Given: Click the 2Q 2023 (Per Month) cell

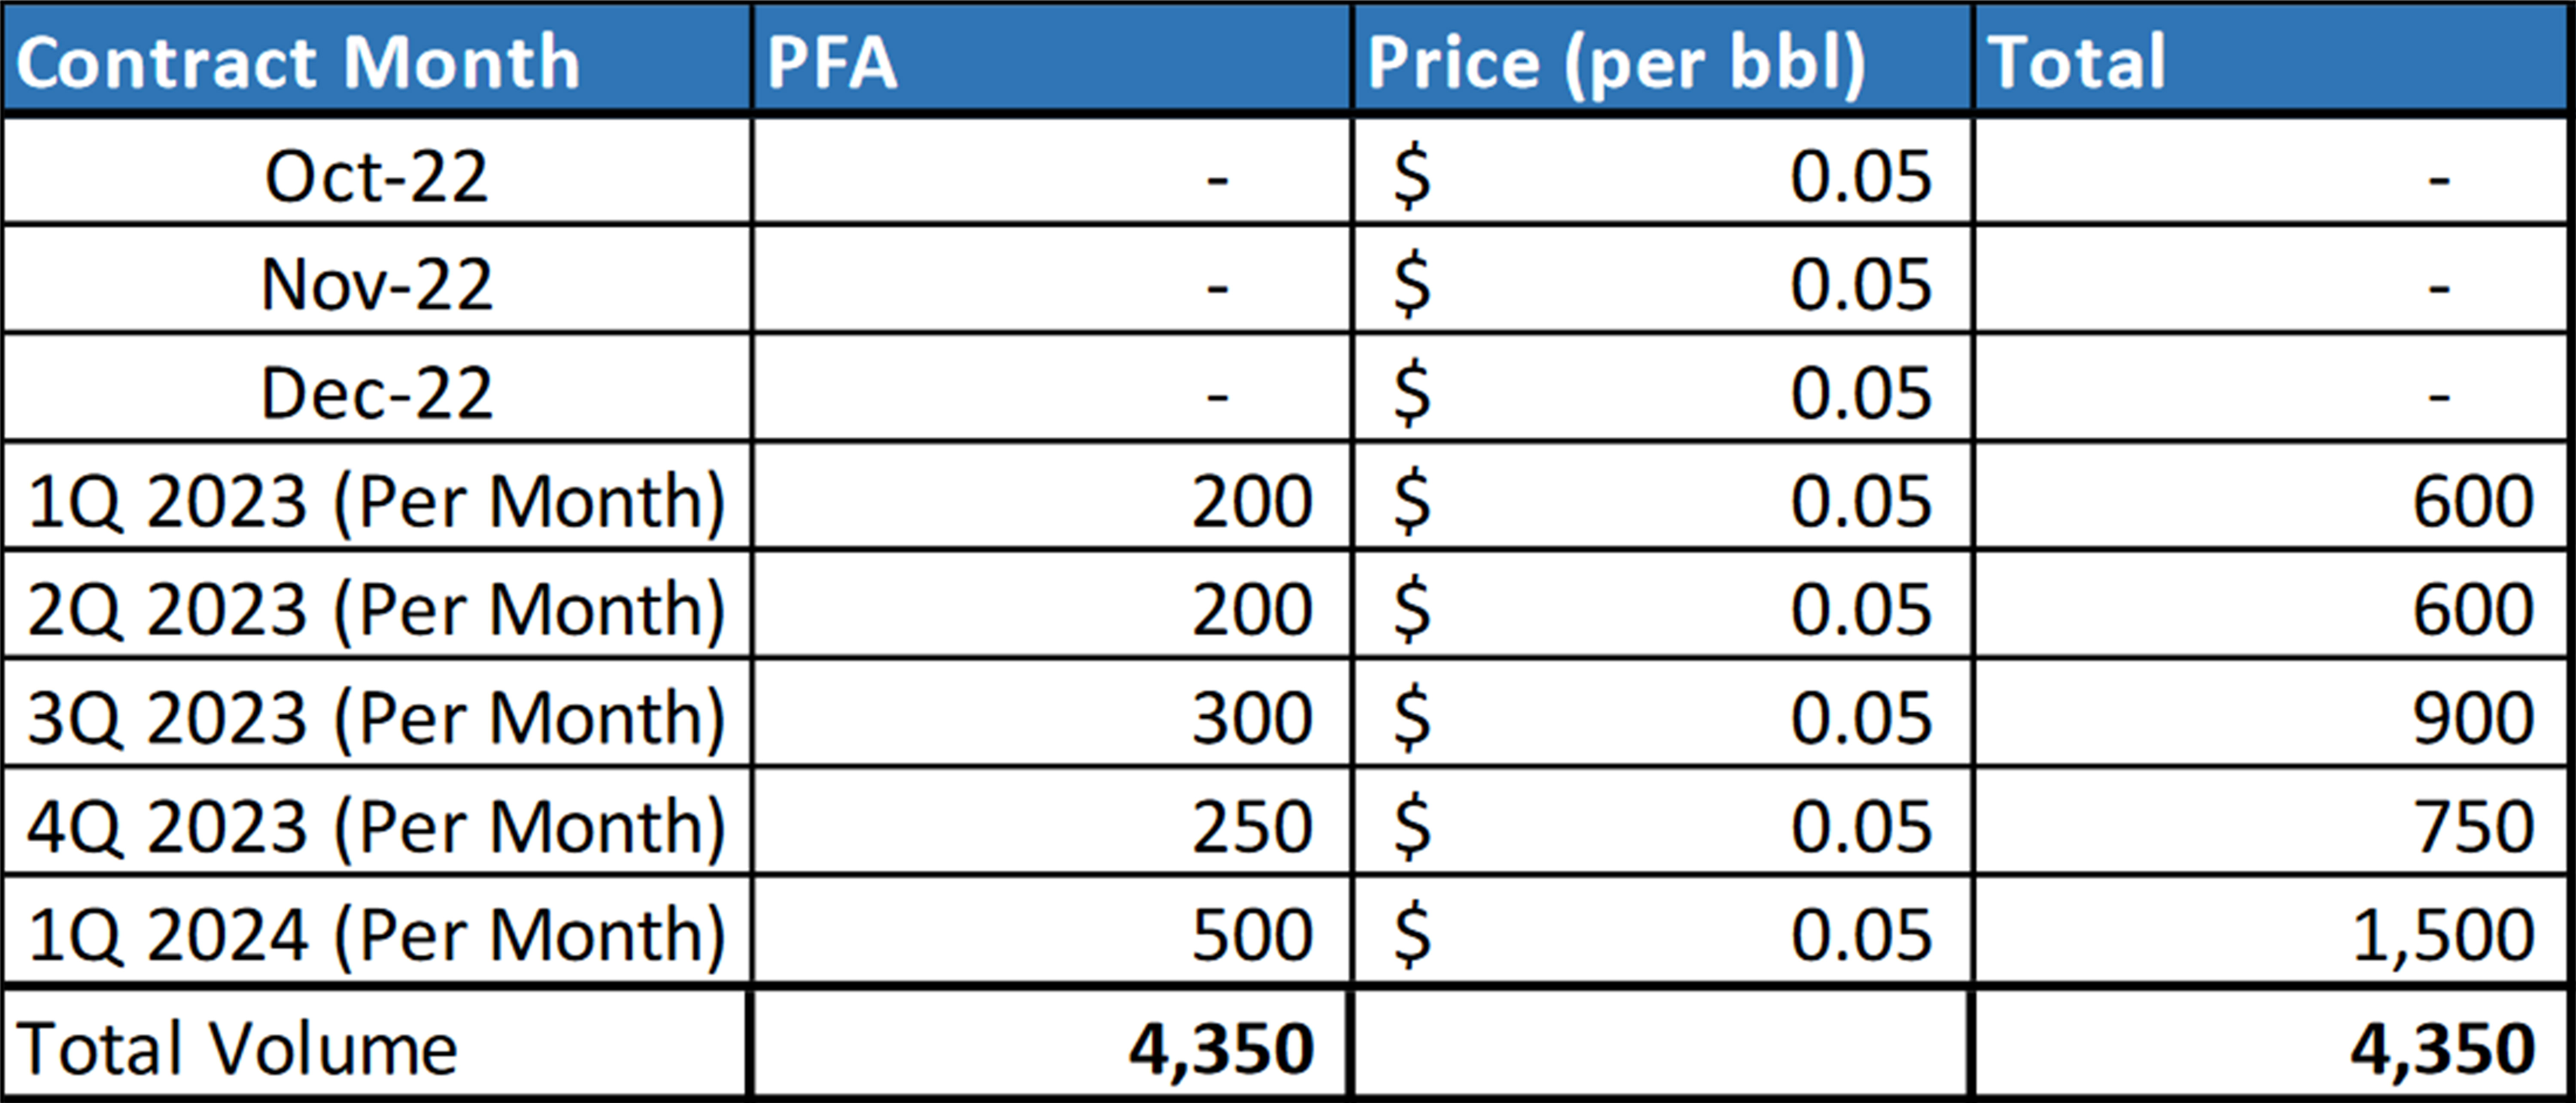Looking at the screenshot, I should tap(376, 609).
